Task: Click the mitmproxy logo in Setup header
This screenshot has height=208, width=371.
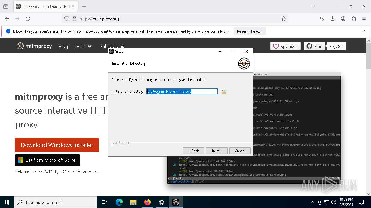Action: [x=244, y=64]
